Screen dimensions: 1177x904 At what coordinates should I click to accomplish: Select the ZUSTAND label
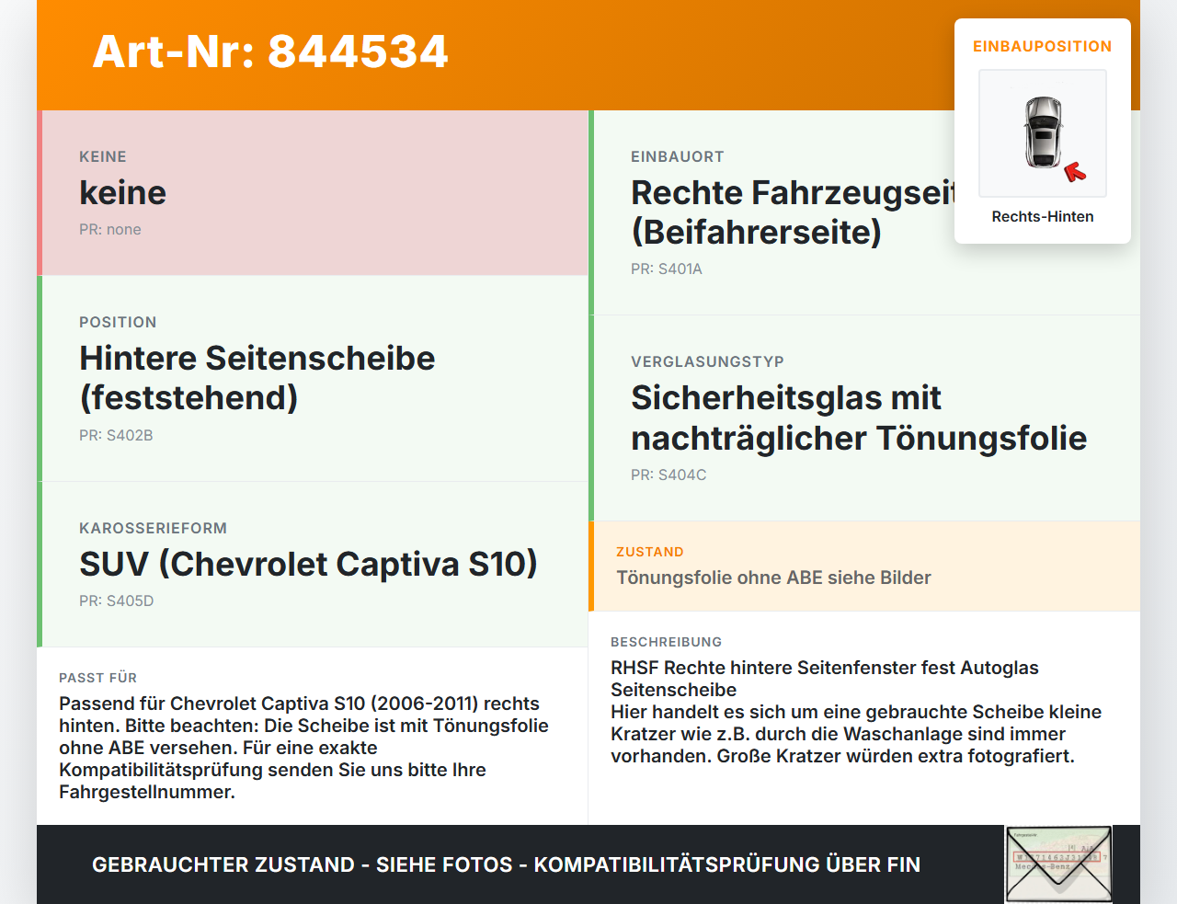(650, 552)
